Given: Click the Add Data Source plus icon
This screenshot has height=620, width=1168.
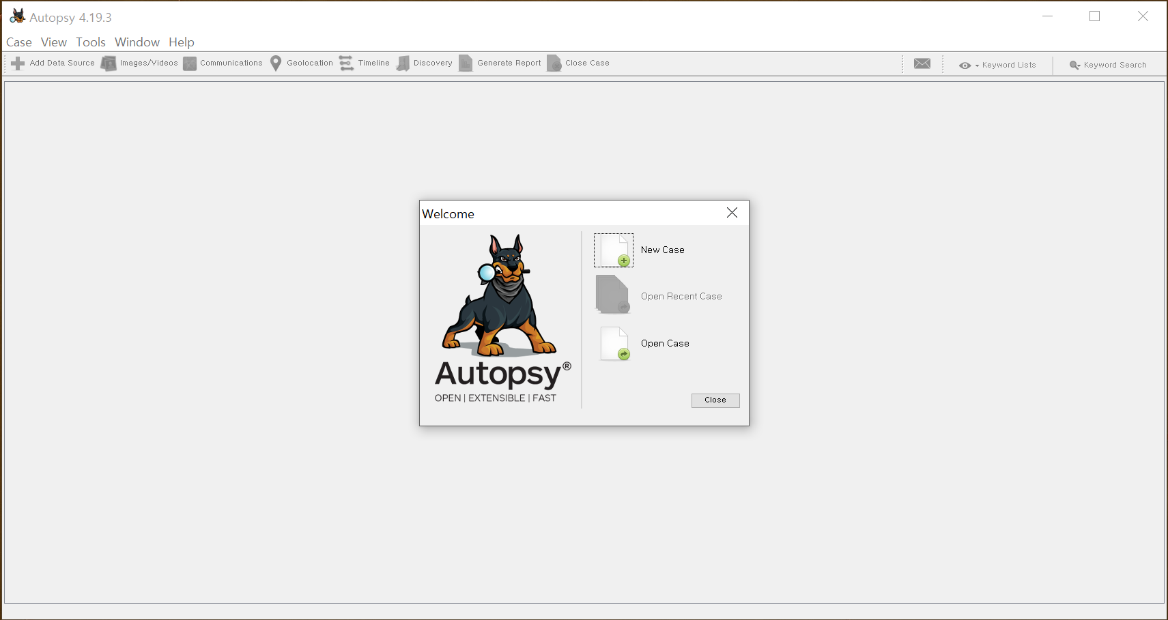Looking at the screenshot, I should pos(18,63).
